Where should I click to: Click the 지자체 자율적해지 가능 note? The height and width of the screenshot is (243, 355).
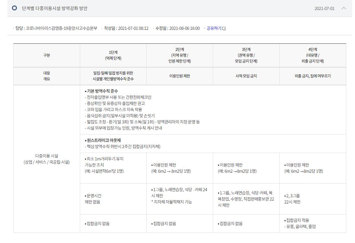pyautogui.click(x=172, y=202)
